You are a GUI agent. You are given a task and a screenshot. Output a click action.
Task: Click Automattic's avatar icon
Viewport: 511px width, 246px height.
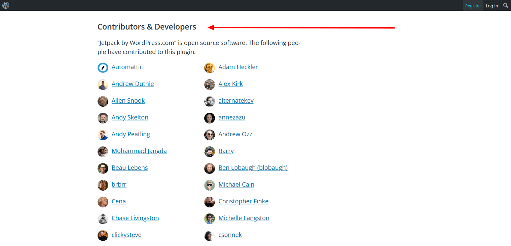pyautogui.click(x=103, y=67)
